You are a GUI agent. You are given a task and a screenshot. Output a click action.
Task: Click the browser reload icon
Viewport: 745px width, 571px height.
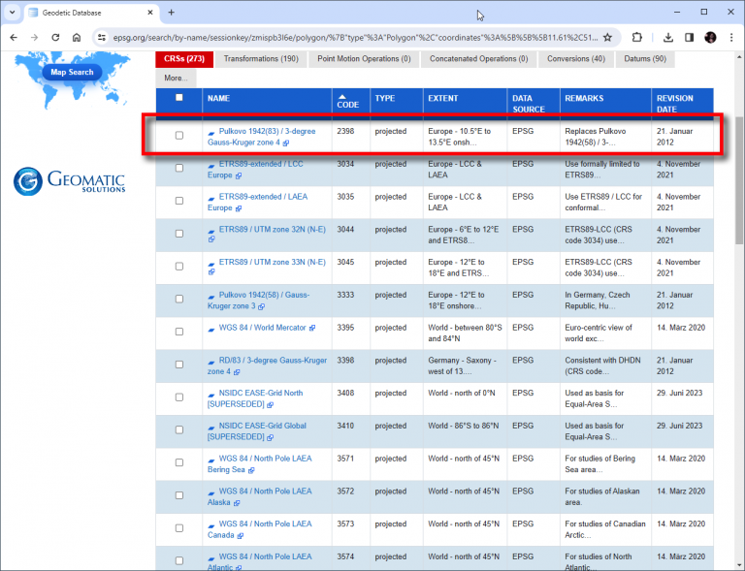(x=55, y=38)
